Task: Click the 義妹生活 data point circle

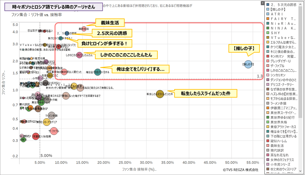Action: click(84, 29)
